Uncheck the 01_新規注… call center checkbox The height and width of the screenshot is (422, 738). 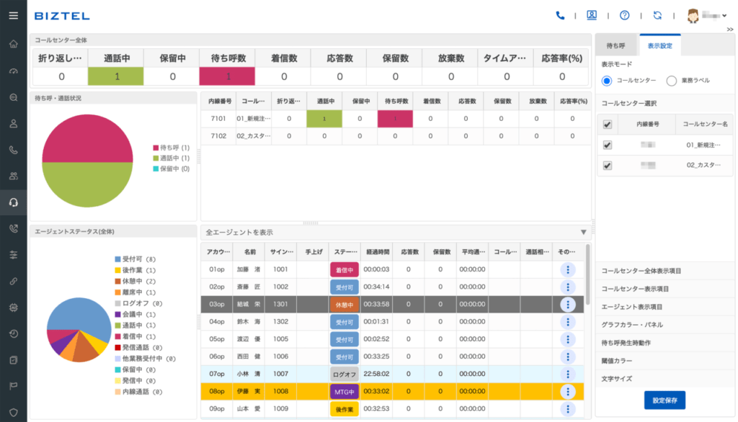pos(608,145)
